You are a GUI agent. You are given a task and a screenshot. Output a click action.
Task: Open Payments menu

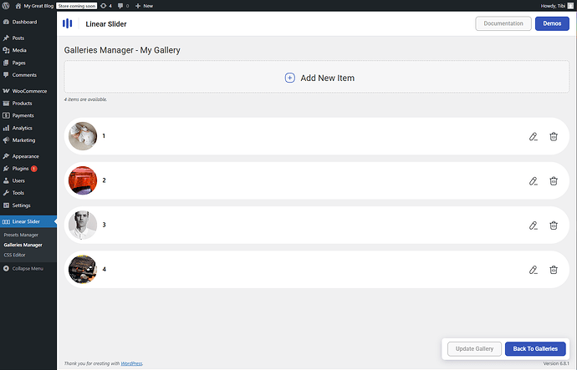click(x=28, y=115)
